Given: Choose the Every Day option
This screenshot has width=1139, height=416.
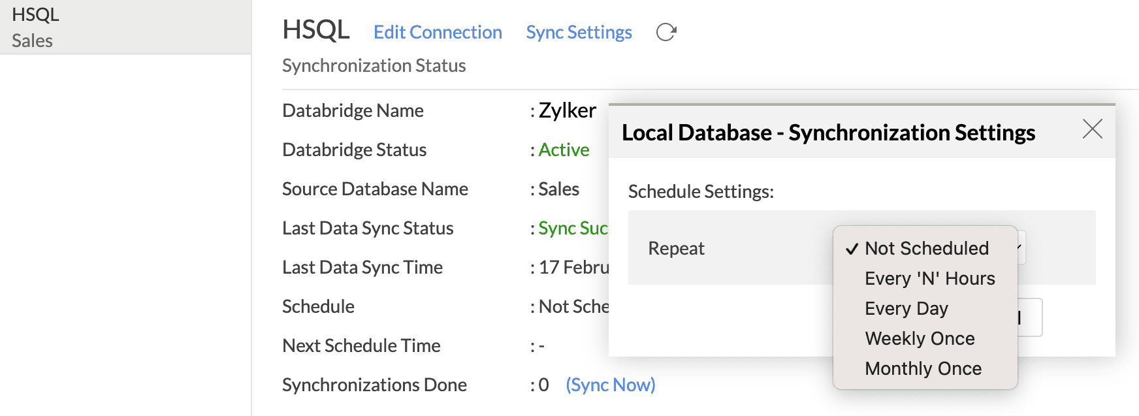Looking at the screenshot, I should [906, 308].
